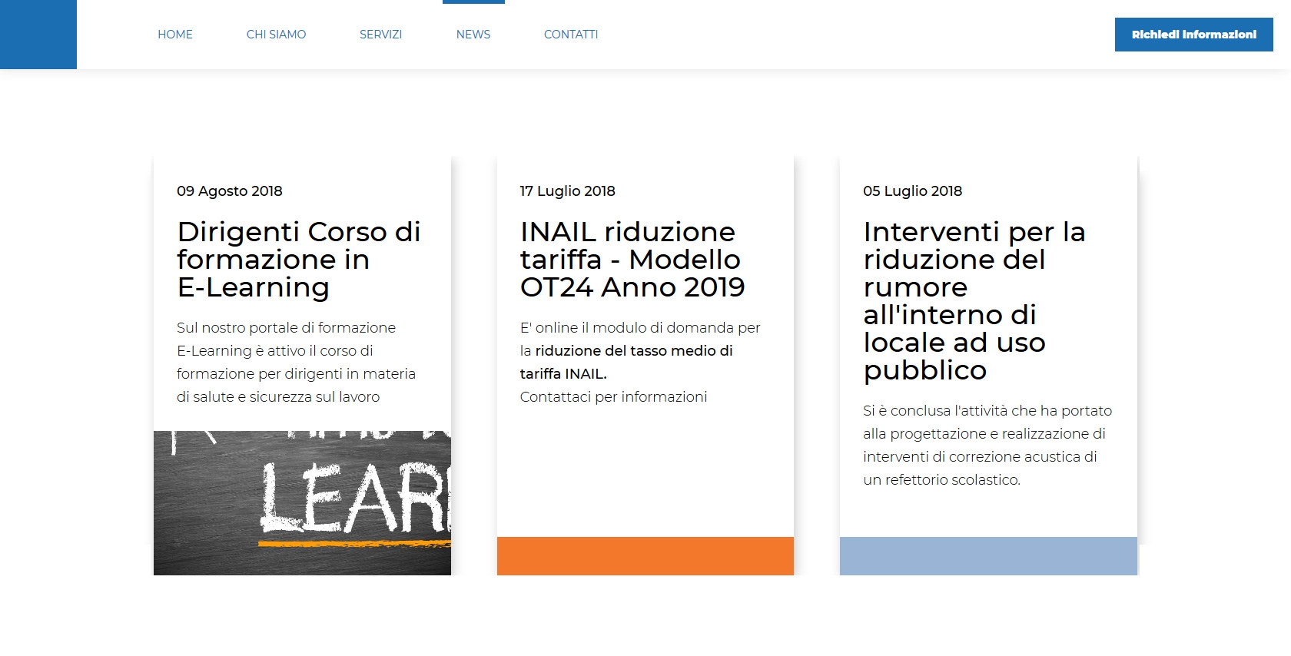
Task: Open the HOME menu item
Action: point(175,35)
